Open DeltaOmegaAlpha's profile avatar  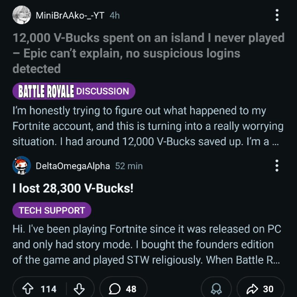[21, 166]
